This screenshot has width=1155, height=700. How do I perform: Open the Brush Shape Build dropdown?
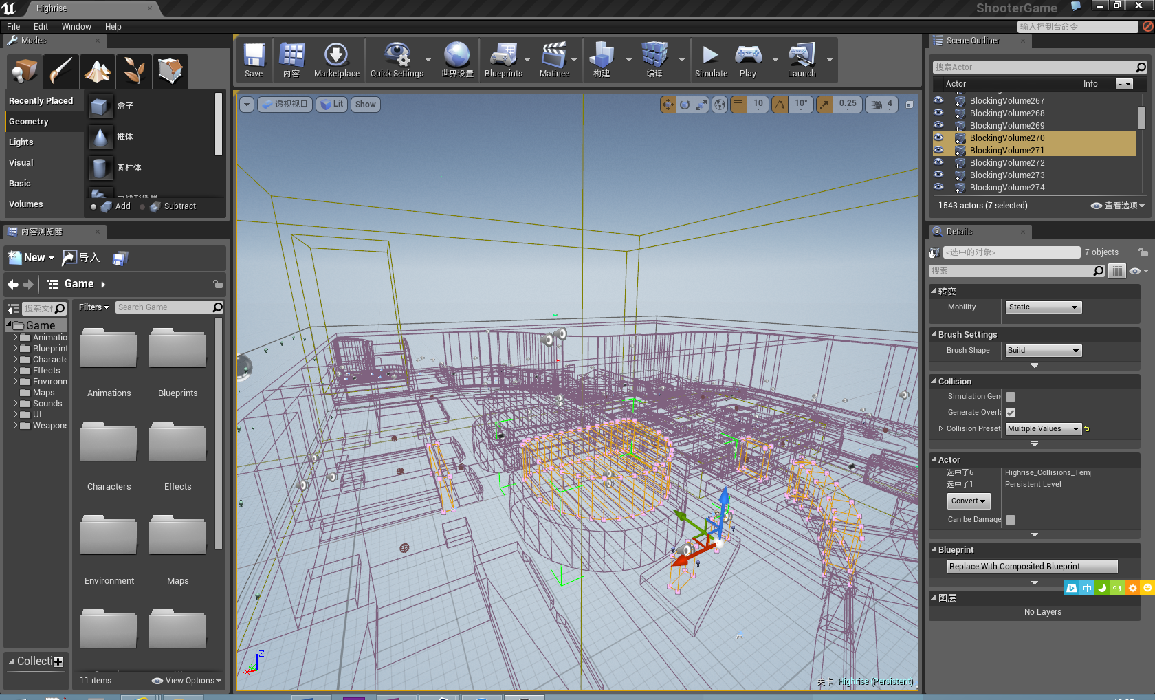(1043, 351)
